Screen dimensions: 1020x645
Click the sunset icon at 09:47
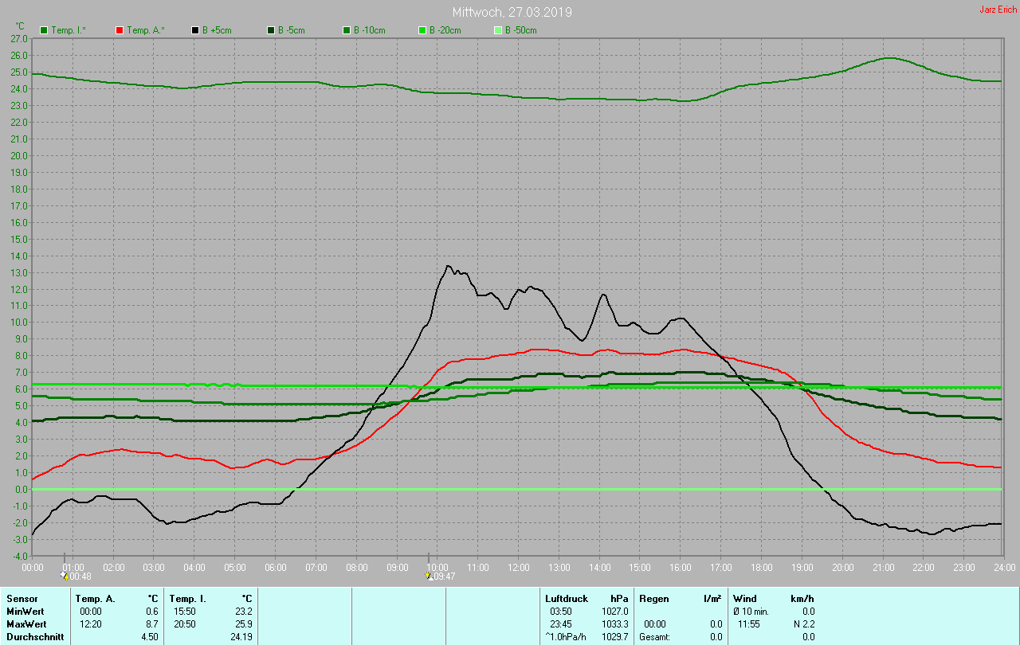428,575
